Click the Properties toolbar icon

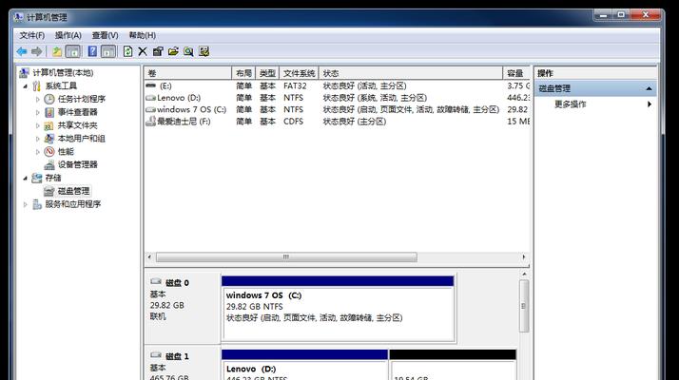coord(158,52)
